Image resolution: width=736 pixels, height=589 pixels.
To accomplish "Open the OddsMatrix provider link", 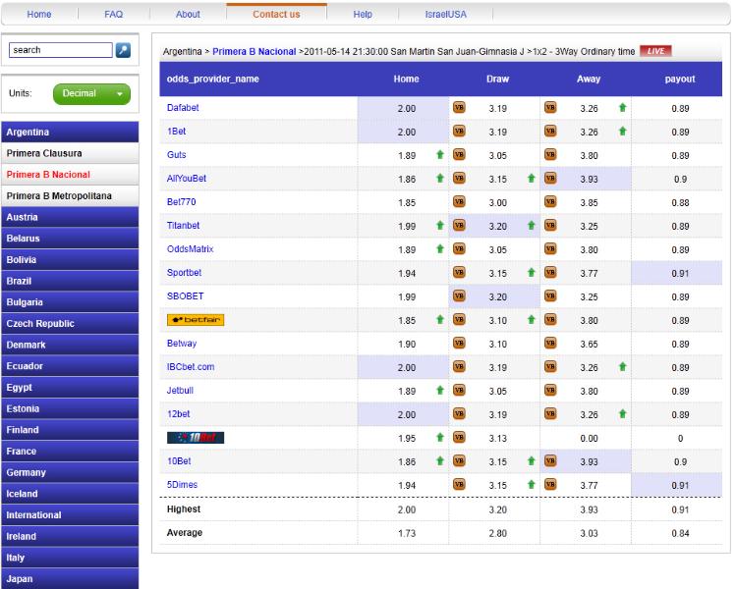I will point(190,249).
